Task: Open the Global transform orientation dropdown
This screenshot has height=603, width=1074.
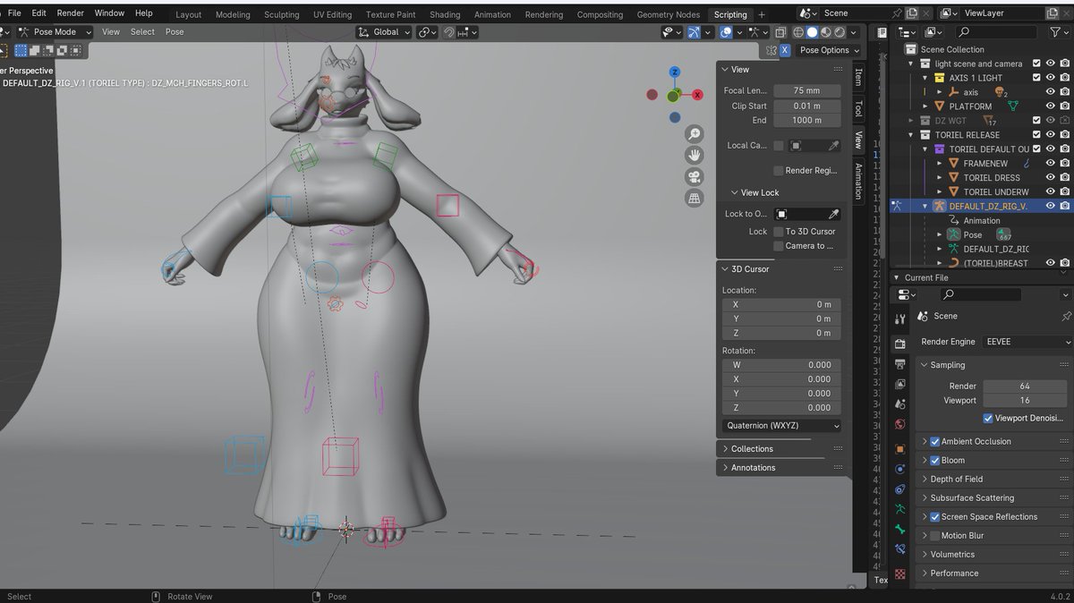Action: [x=385, y=31]
